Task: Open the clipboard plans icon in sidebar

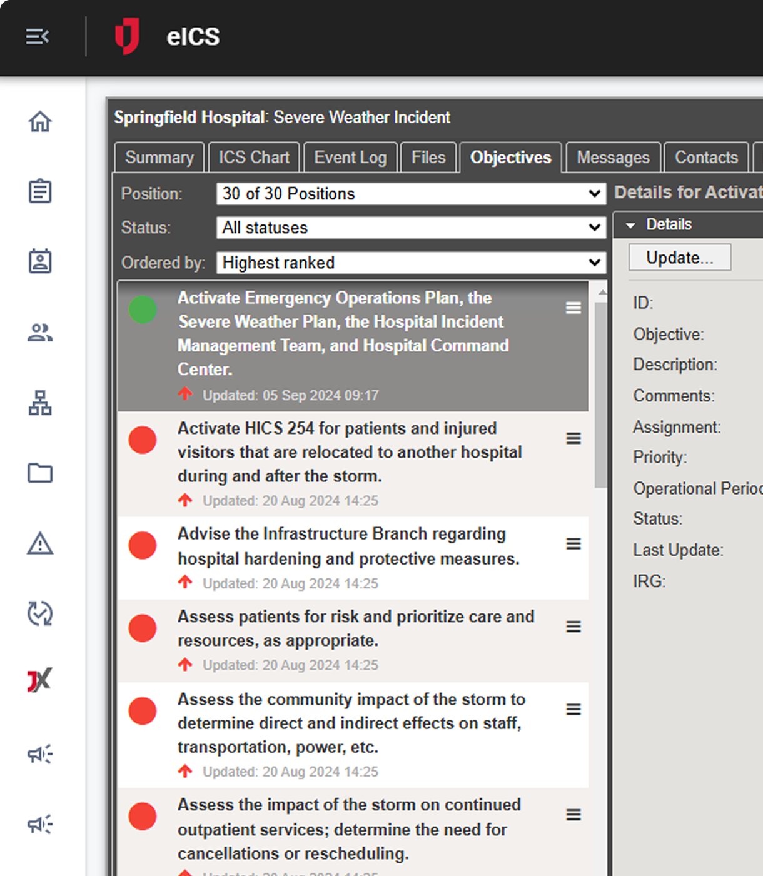Action: 40,191
